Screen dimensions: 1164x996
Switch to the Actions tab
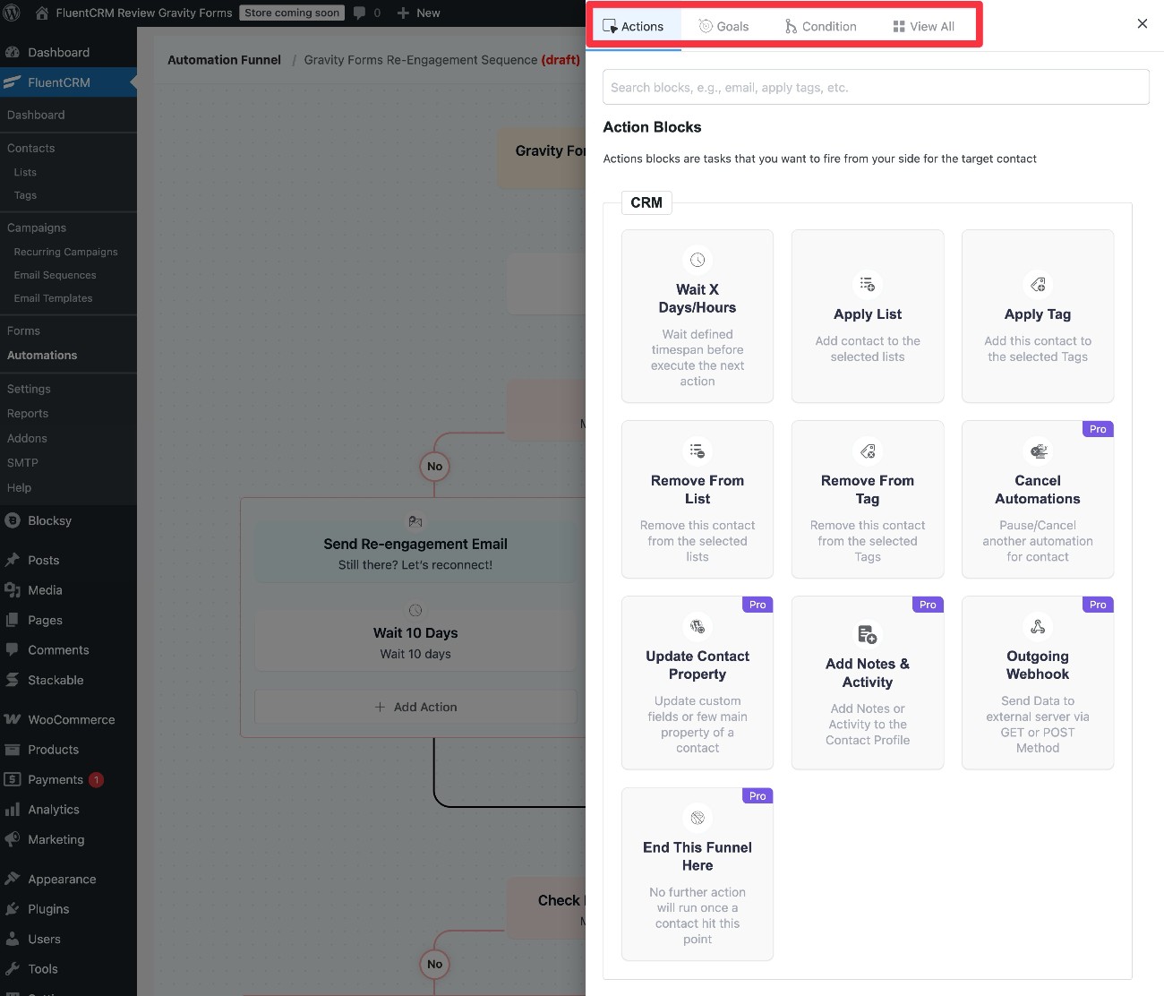pos(634,26)
